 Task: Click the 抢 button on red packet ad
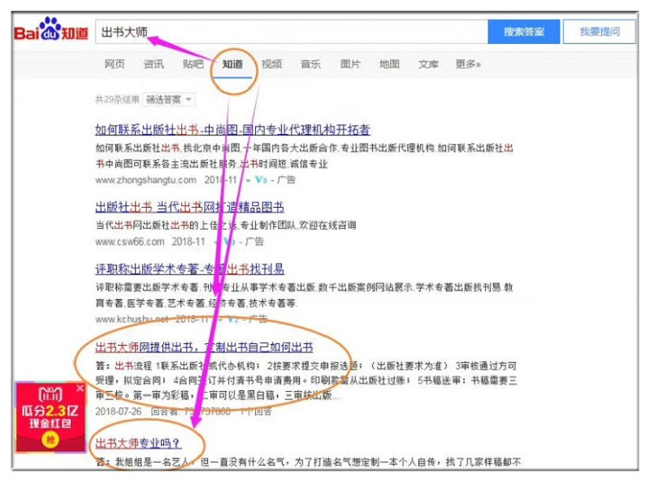(x=50, y=438)
